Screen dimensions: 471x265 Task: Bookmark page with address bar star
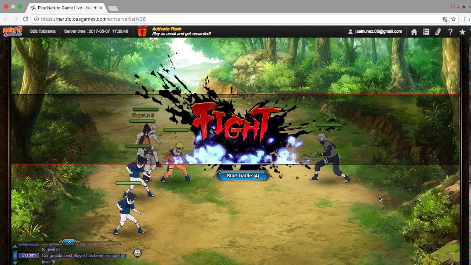pyautogui.click(x=453, y=19)
